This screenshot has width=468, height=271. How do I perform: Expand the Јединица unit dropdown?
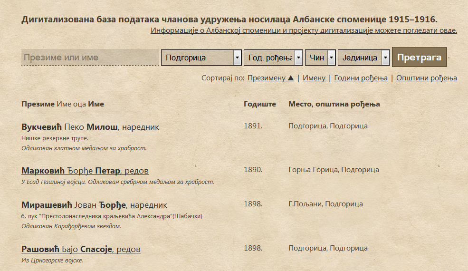[x=364, y=58]
